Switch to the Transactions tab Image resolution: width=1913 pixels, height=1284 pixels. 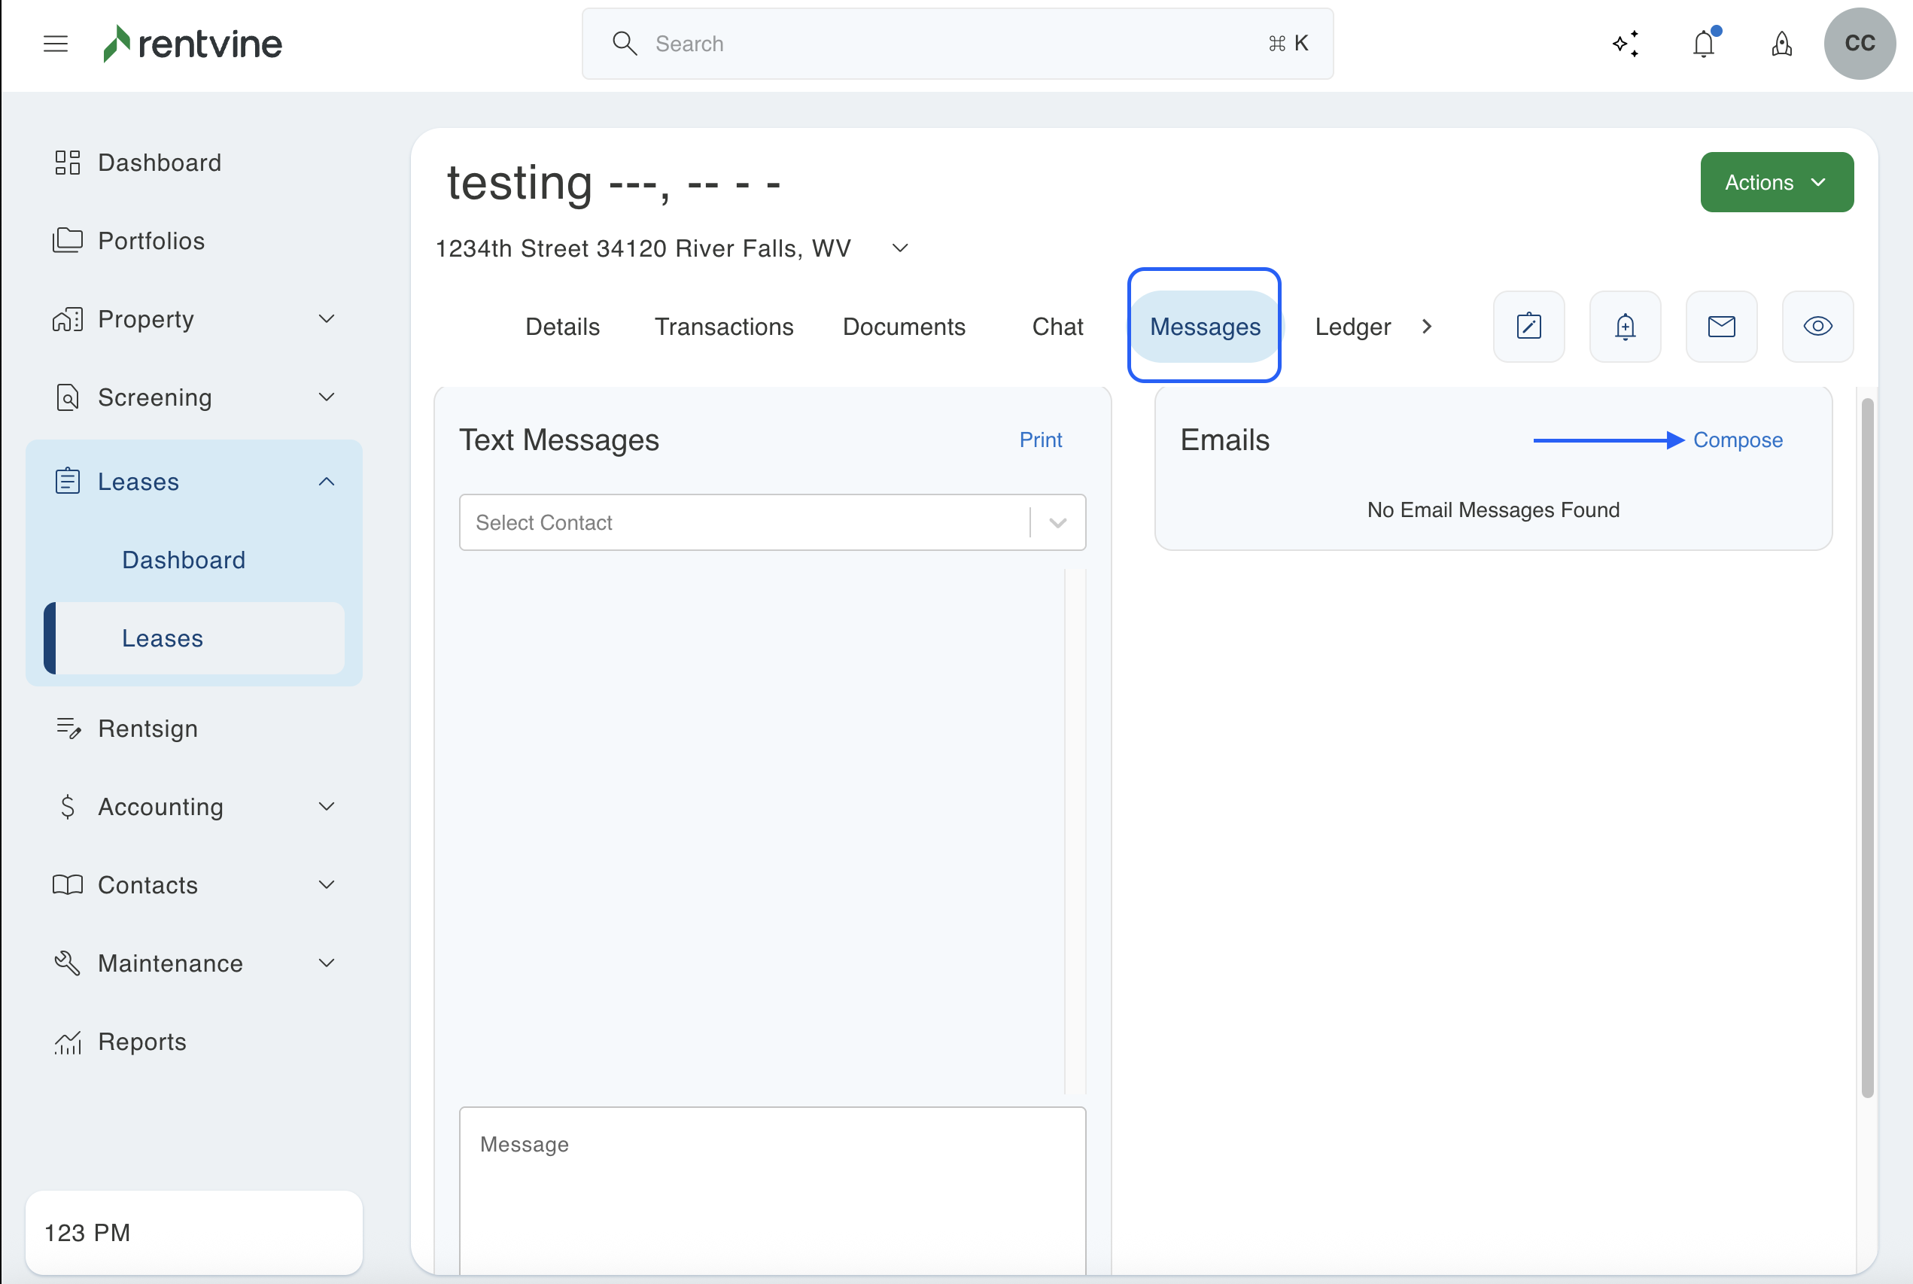(x=724, y=327)
